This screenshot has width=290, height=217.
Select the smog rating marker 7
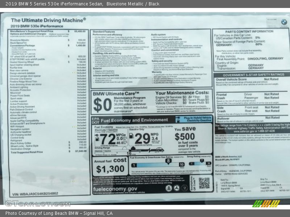pyautogui.click(x=202, y=161)
